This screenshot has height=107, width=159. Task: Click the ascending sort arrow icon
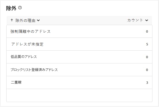point(12,20)
